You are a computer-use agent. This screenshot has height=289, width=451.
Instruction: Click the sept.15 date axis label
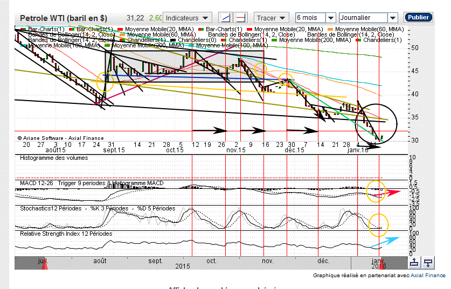(x=114, y=150)
